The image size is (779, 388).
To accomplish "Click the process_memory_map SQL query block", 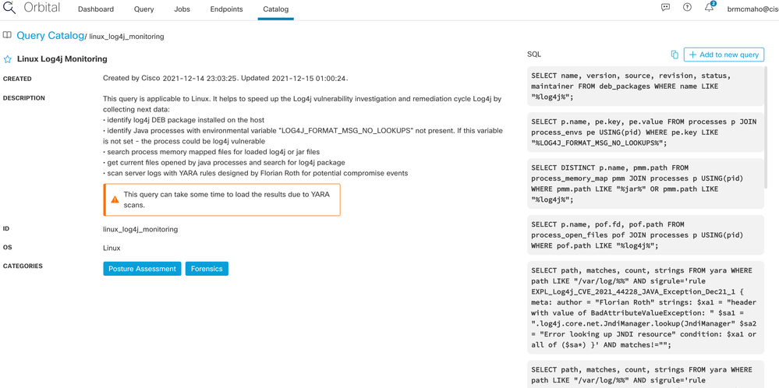I will point(646,183).
